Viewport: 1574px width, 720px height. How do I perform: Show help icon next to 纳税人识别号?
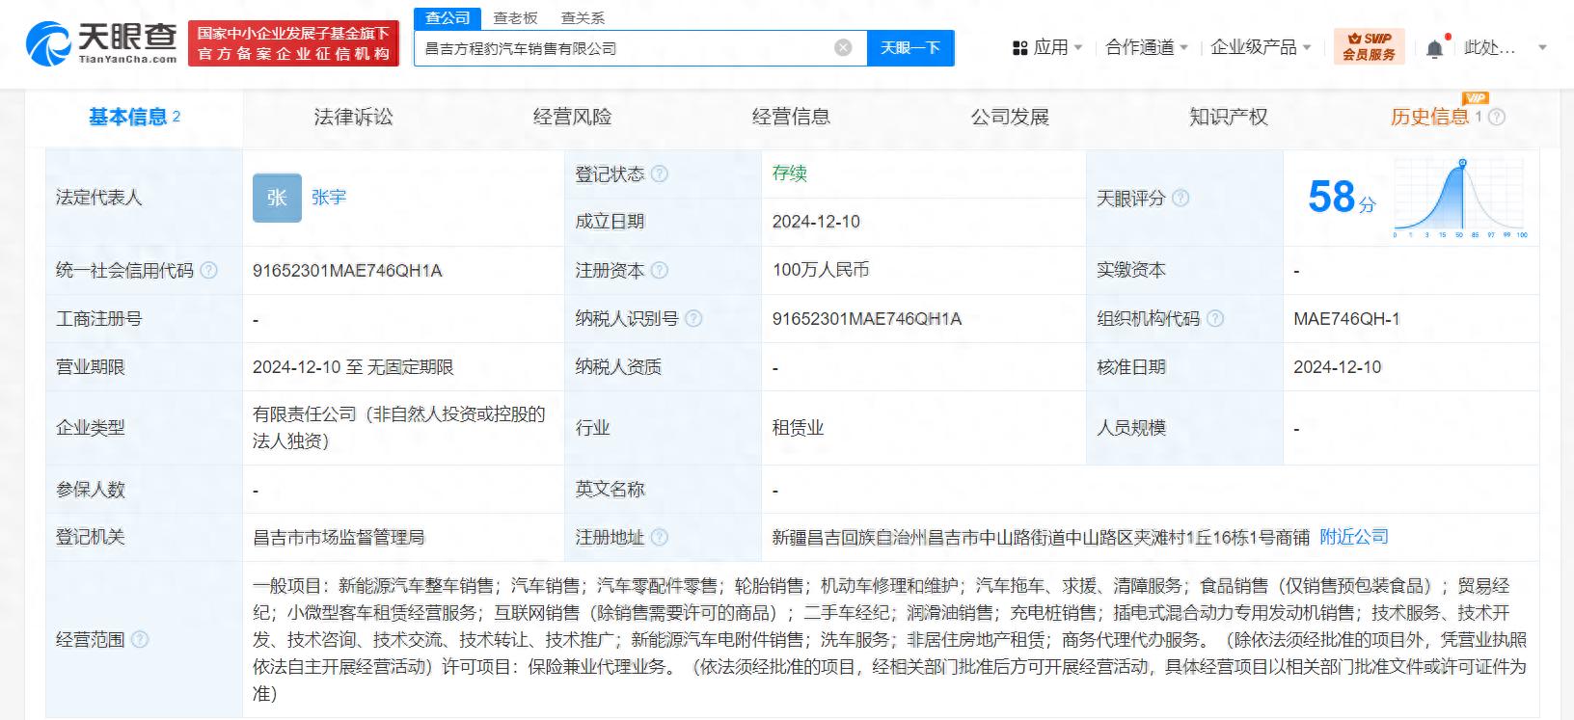coord(693,318)
